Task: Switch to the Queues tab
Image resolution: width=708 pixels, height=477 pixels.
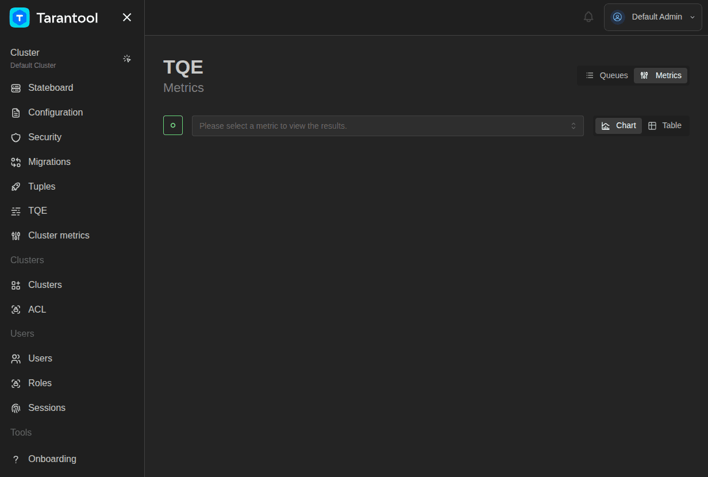Action: (607, 75)
